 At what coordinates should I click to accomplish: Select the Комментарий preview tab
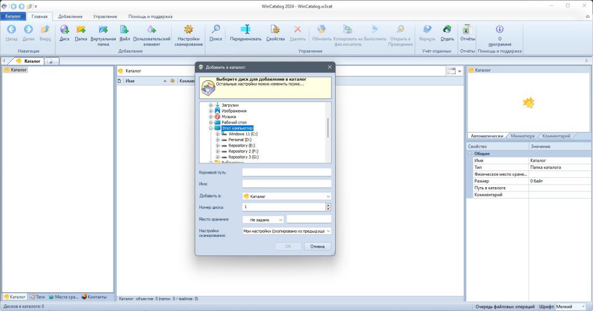(556, 136)
